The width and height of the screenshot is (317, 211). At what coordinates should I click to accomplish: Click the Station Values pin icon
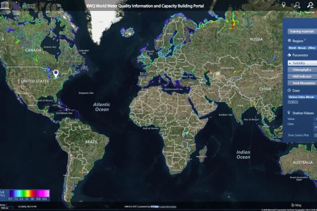[x=289, y=112]
